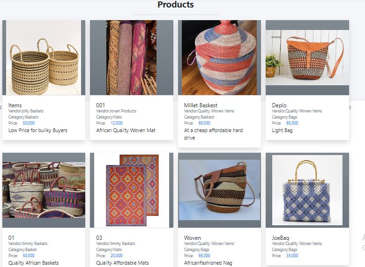Viewport: 365px width, 267px height.
Task: Select the 35,000 price on JoeBaq
Action: [292, 256]
